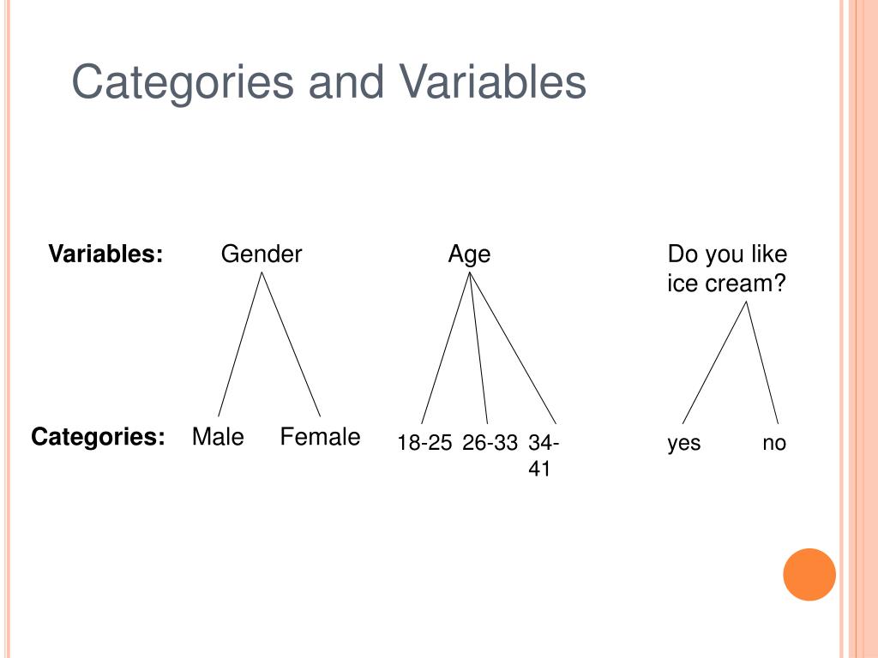Select the 'Age' variable node

tap(469, 254)
